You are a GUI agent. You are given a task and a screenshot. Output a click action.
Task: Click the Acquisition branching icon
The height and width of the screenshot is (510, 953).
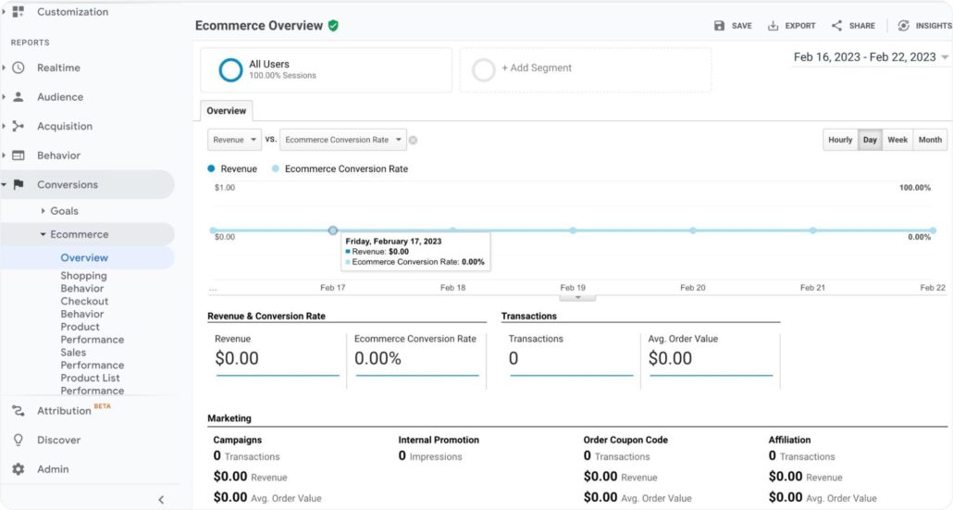click(x=19, y=126)
